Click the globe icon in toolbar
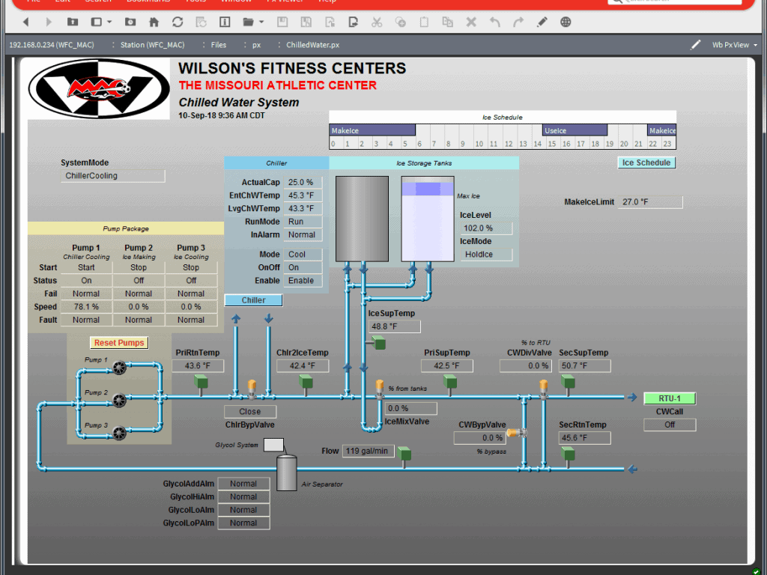Viewport: 767px width, 575px height. (x=566, y=22)
